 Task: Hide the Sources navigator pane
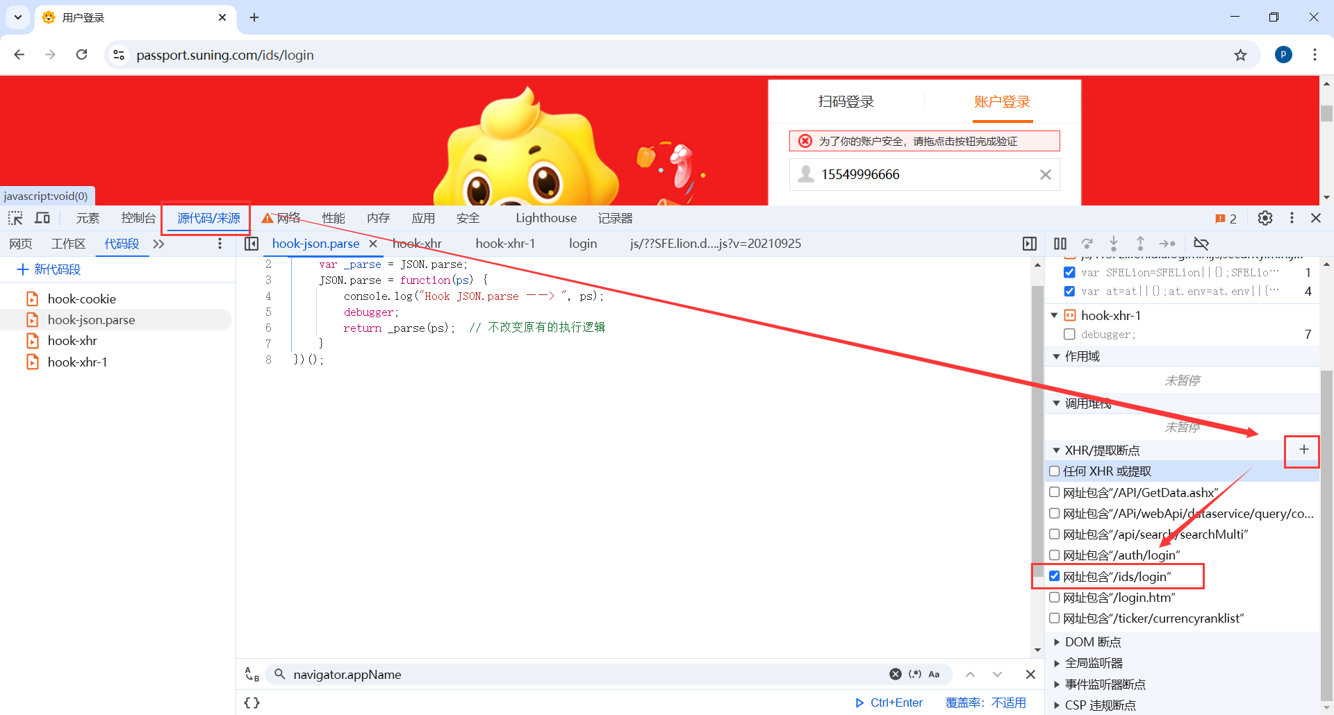pos(252,244)
